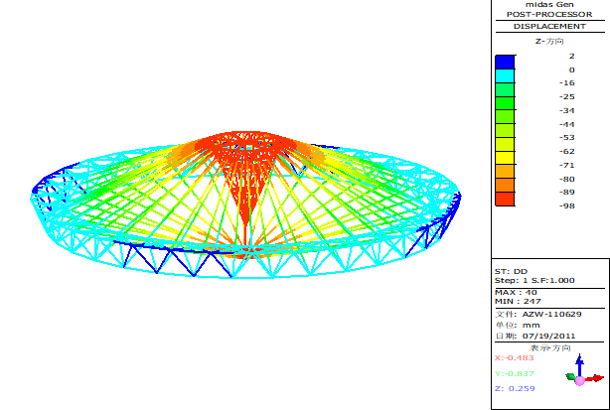Click legend minimum value '-98'
610x410 pixels.
click(567, 205)
